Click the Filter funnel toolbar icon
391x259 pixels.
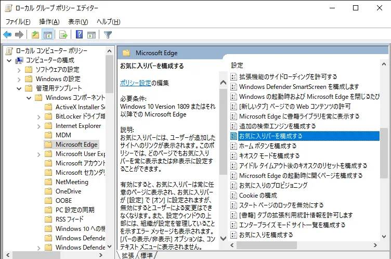108,34
